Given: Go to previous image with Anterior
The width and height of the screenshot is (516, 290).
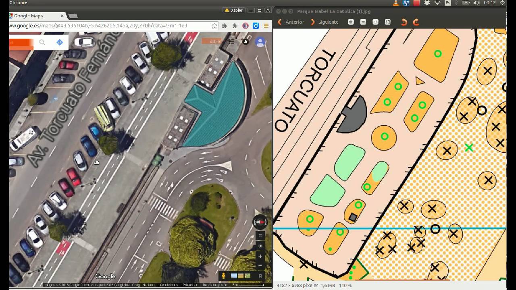Looking at the screenshot, I should click(x=291, y=22).
